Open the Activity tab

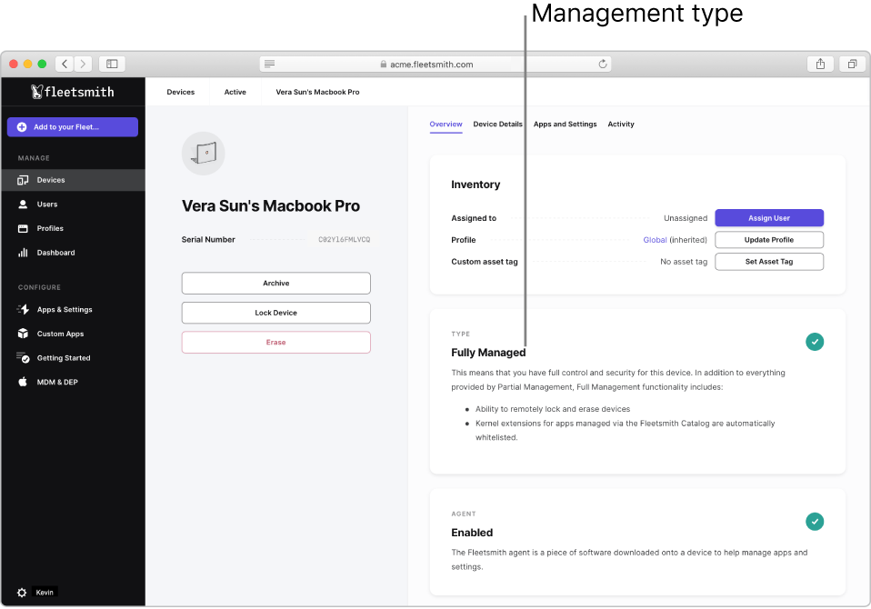pyautogui.click(x=620, y=125)
